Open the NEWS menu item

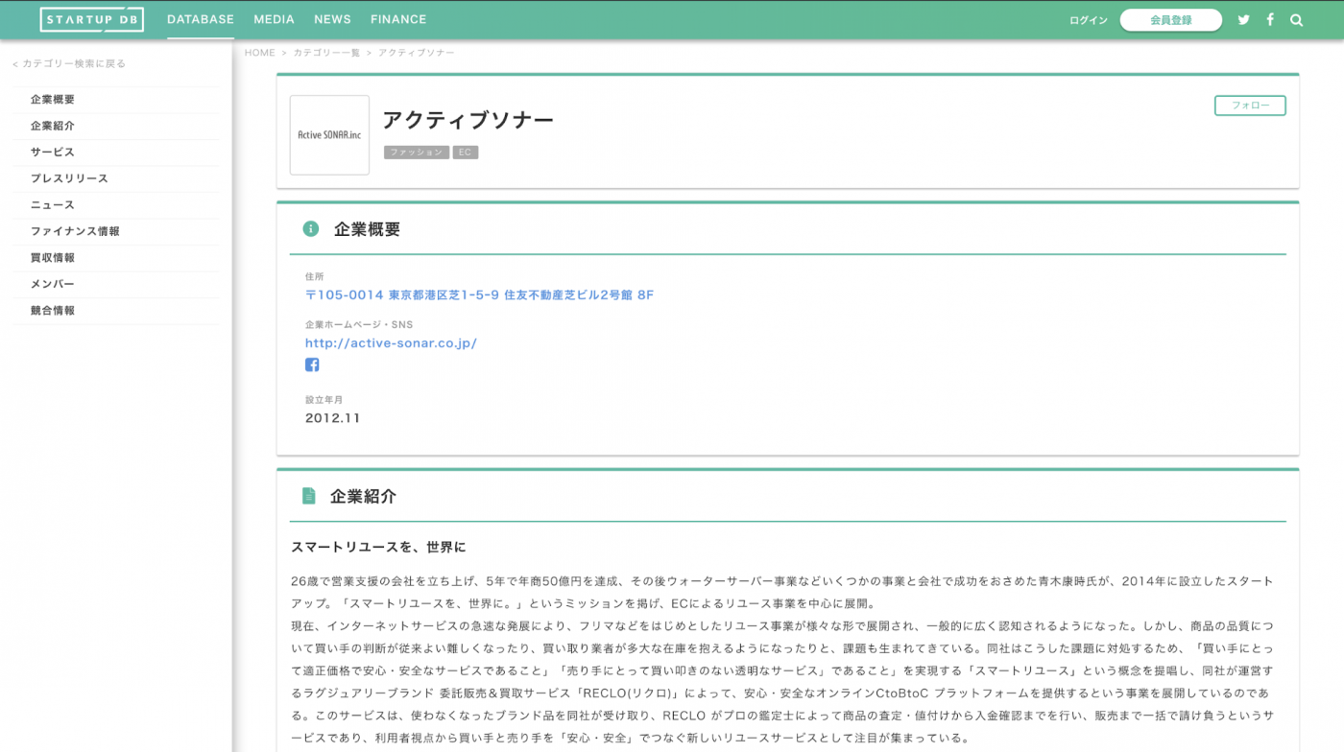pyautogui.click(x=332, y=19)
